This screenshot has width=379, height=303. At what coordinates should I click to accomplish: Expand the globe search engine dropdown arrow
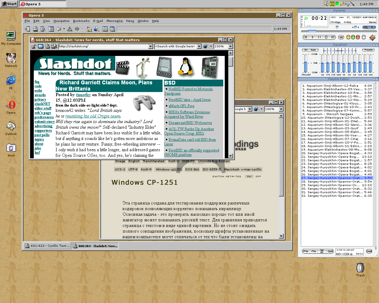pyautogui.click(x=211, y=46)
